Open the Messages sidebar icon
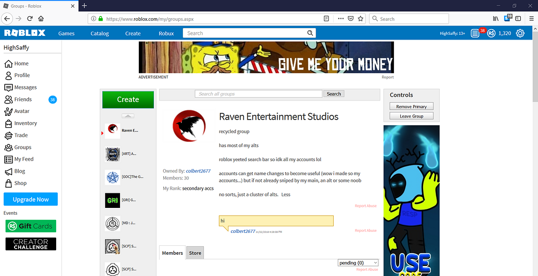538x276 pixels. 9,87
